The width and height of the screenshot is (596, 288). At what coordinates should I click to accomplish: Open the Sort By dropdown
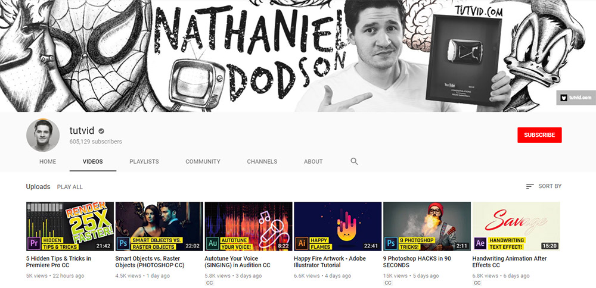(x=544, y=186)
